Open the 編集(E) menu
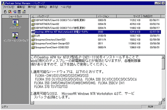The image size is (167, 110). (21, 7)
